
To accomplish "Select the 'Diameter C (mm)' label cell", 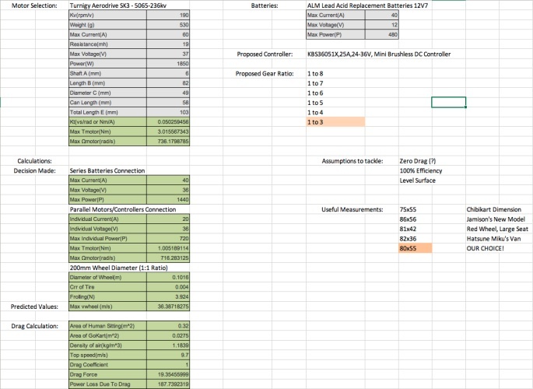I will pos(107,93).
